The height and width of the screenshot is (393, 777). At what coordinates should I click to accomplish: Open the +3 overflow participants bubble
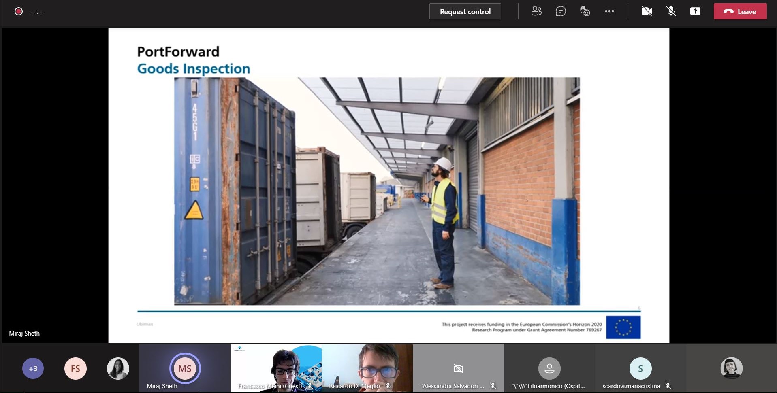tap(33, 368)
